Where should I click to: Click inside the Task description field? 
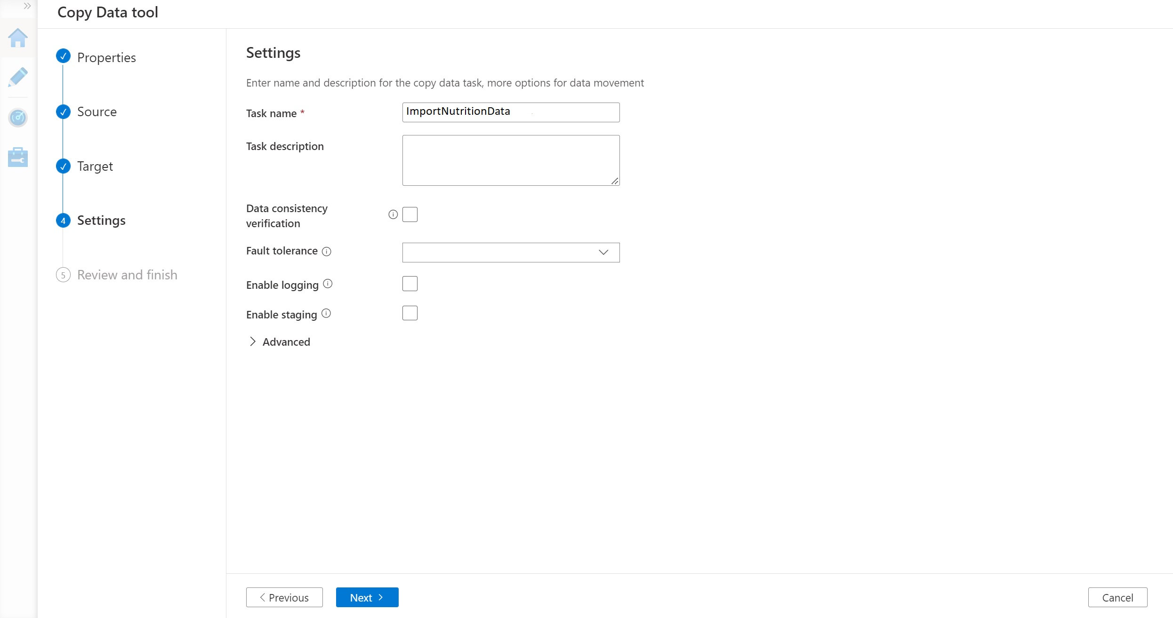(511, 160)
